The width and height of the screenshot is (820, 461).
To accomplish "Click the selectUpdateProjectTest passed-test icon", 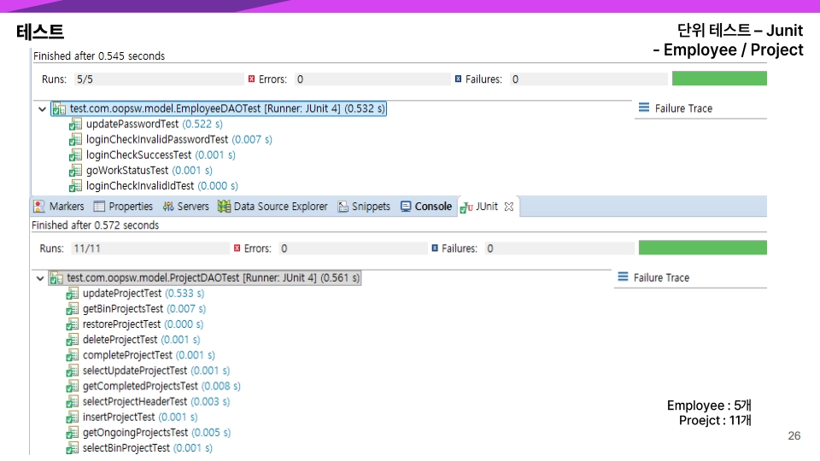I will click(x=72, y=371).
